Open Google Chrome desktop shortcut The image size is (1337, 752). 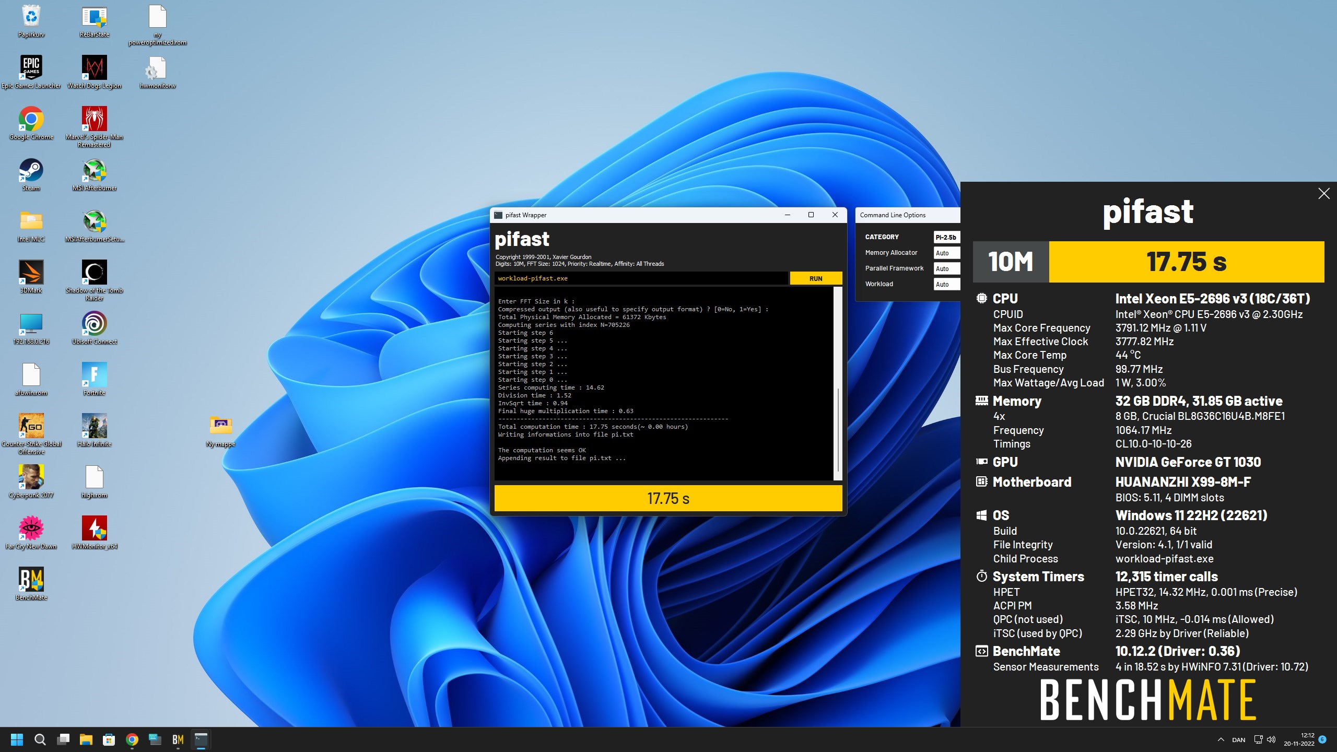click(x=31, y=123)
